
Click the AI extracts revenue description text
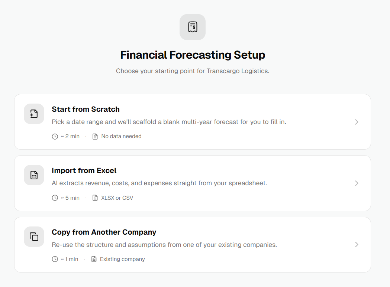(x=159, y=183)
